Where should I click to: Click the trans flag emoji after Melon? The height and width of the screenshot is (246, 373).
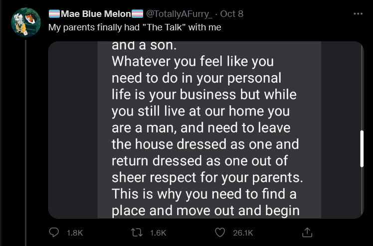[137, 14]
